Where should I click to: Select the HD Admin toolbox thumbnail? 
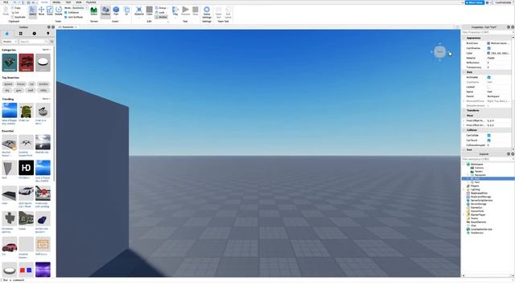coord(26,168)
